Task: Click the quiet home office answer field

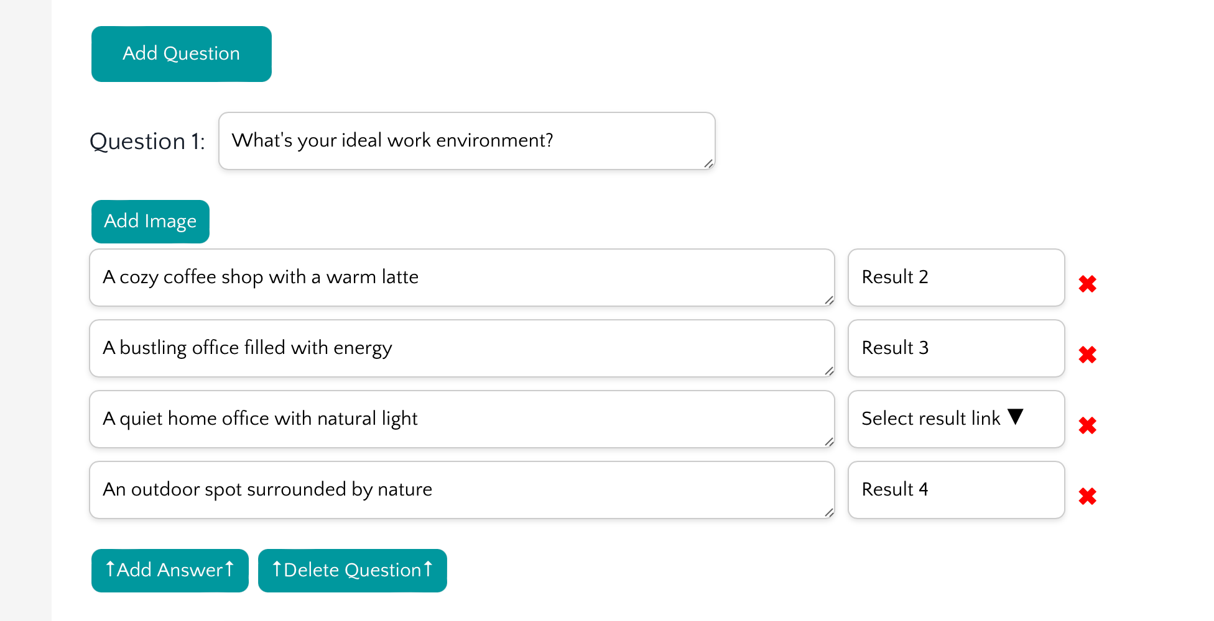Action: tap(461, 419)
